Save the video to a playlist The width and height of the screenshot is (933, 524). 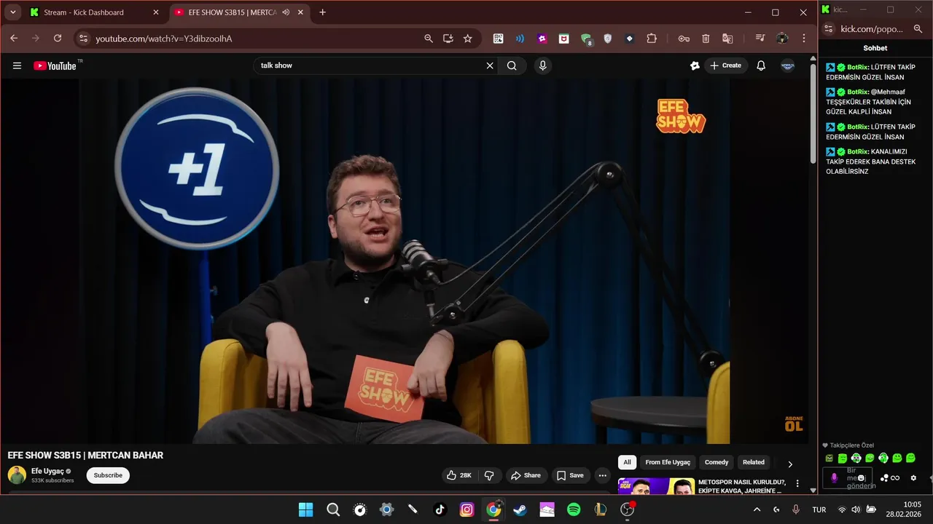point(571,475)
